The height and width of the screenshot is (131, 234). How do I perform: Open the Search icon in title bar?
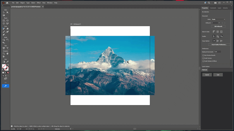pos(209,3)
